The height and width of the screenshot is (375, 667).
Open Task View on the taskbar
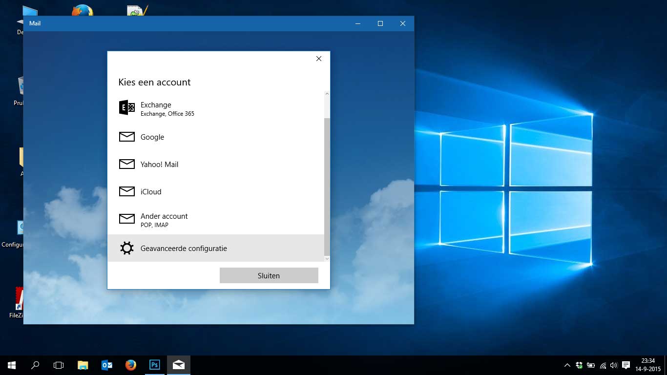point(59,365)
